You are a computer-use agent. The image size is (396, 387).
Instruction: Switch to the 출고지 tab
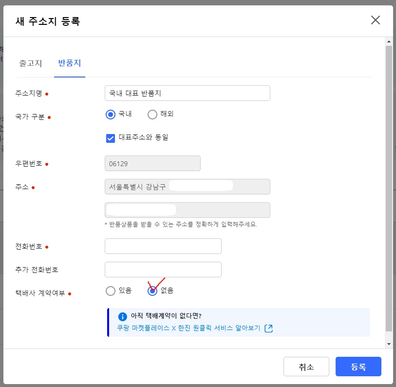pyautogui.click(x=31, y=63)
